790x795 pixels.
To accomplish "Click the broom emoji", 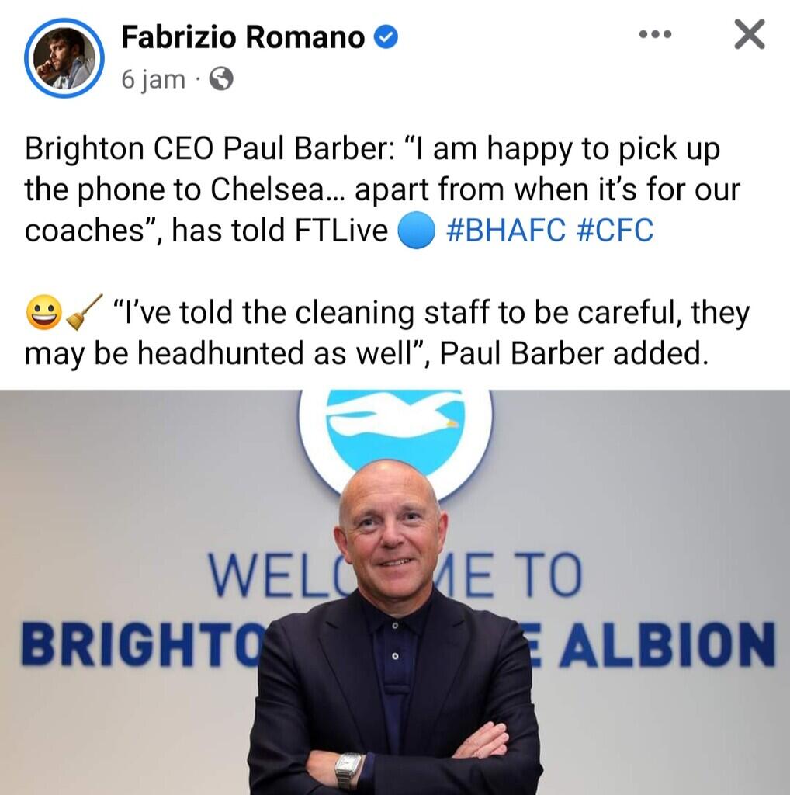I will (x=84, y=312).
